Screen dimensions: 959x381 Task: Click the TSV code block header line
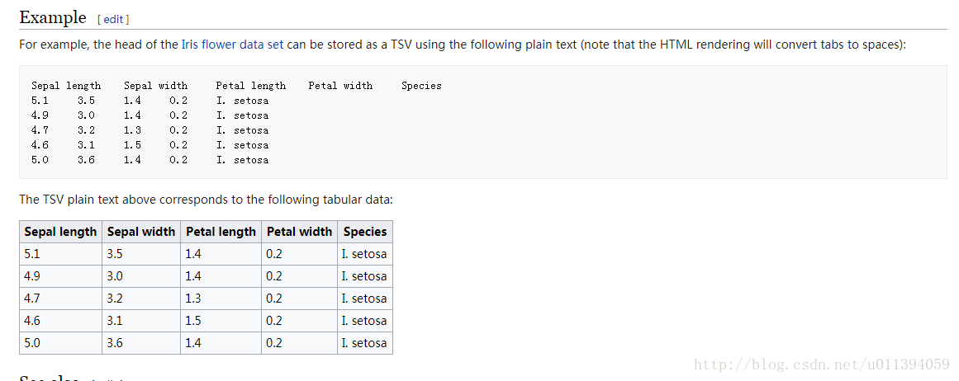(236, 86)
